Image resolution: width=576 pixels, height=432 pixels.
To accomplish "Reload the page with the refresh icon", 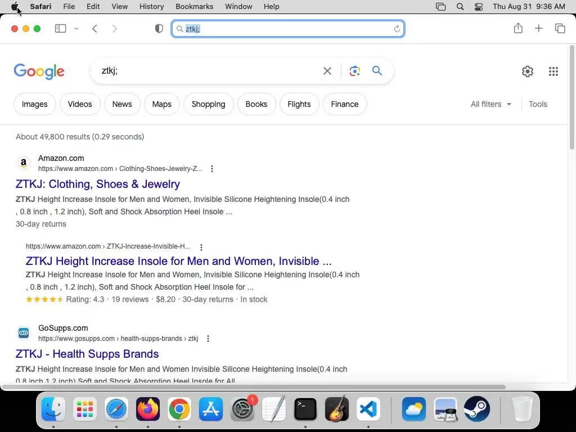I will pyautogui.click(x=397, y=29).
